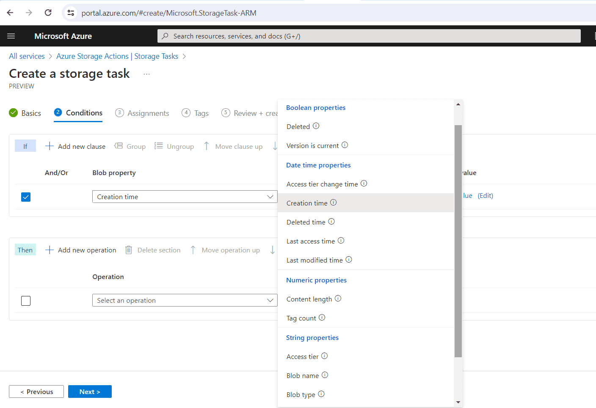Show info for Last access time
Image resolution: width=596 pixels, height=408 pixels.
[341, 241]
